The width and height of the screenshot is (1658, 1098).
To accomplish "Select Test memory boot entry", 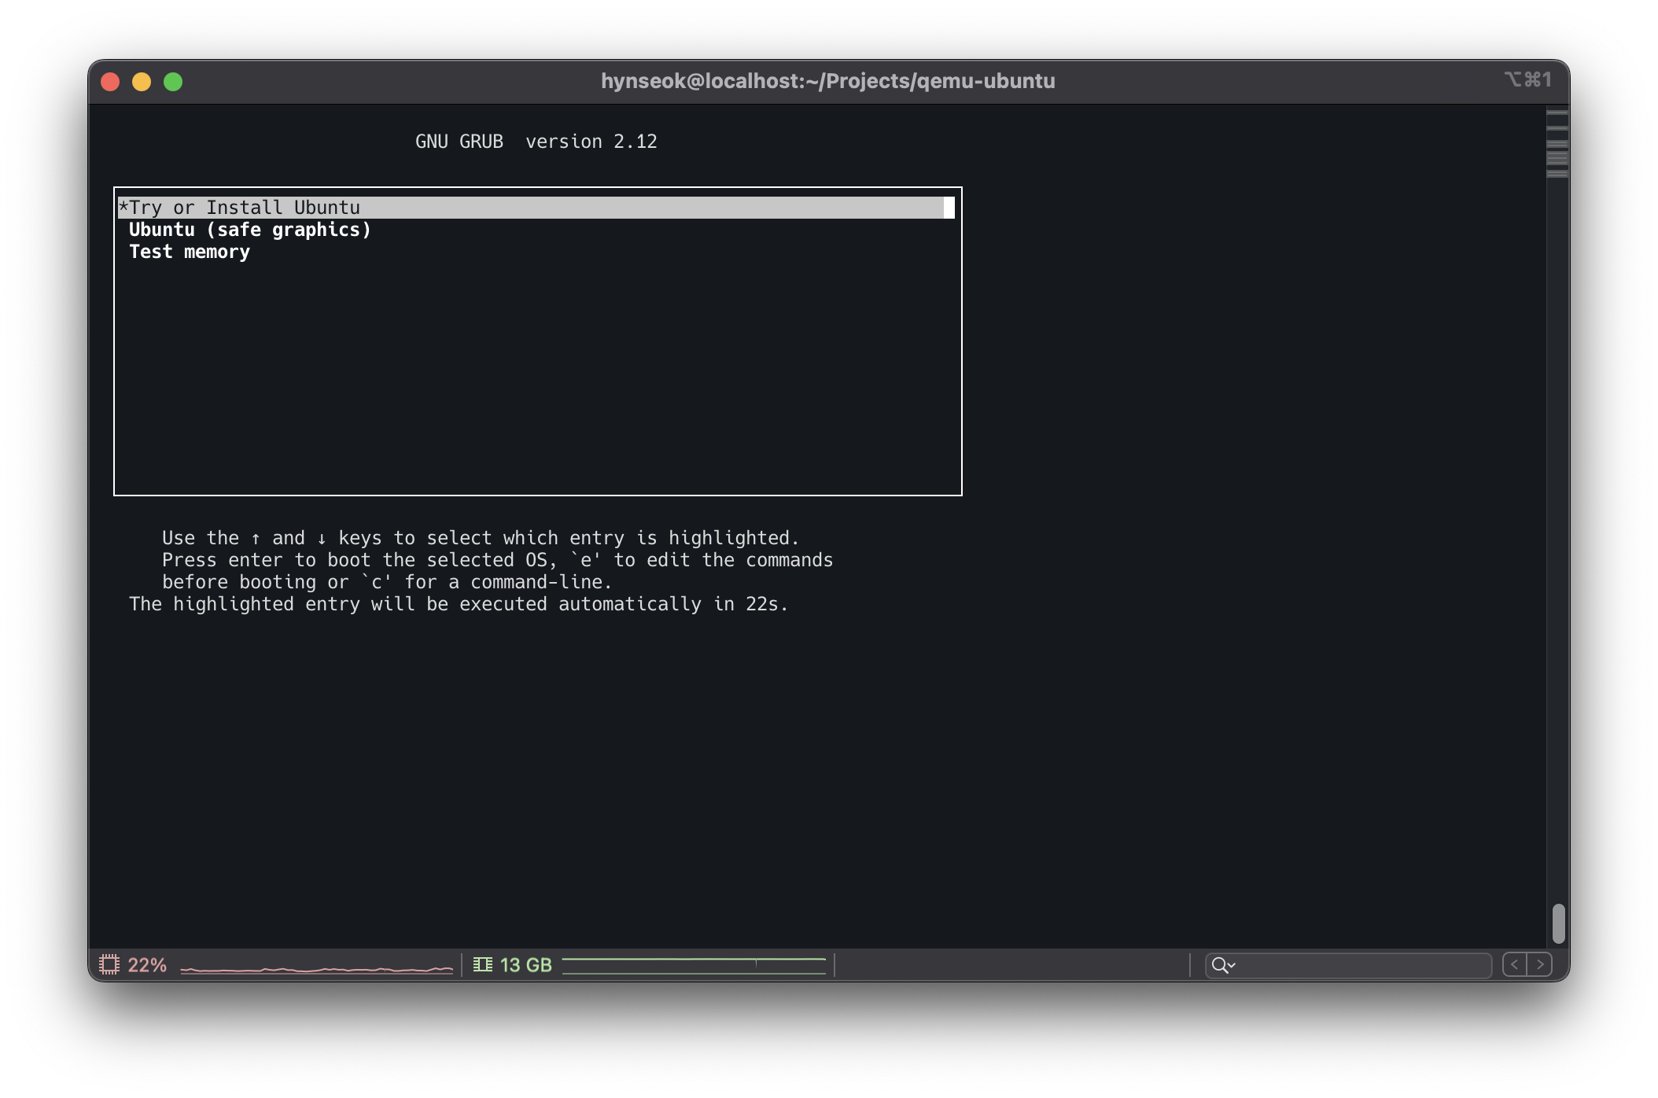I will click(190, 252).
